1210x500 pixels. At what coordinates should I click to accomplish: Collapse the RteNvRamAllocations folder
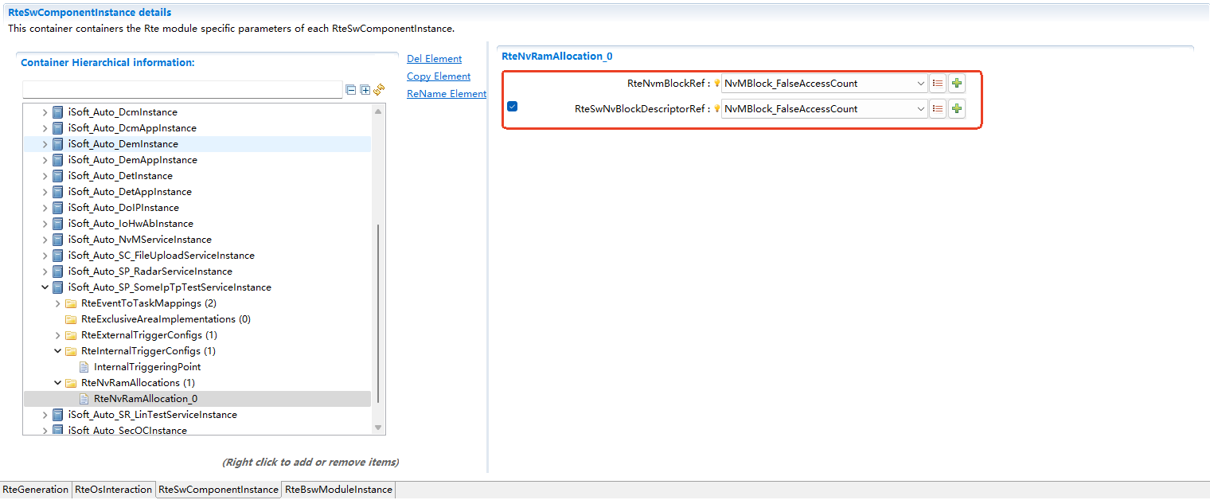(58, 383)
